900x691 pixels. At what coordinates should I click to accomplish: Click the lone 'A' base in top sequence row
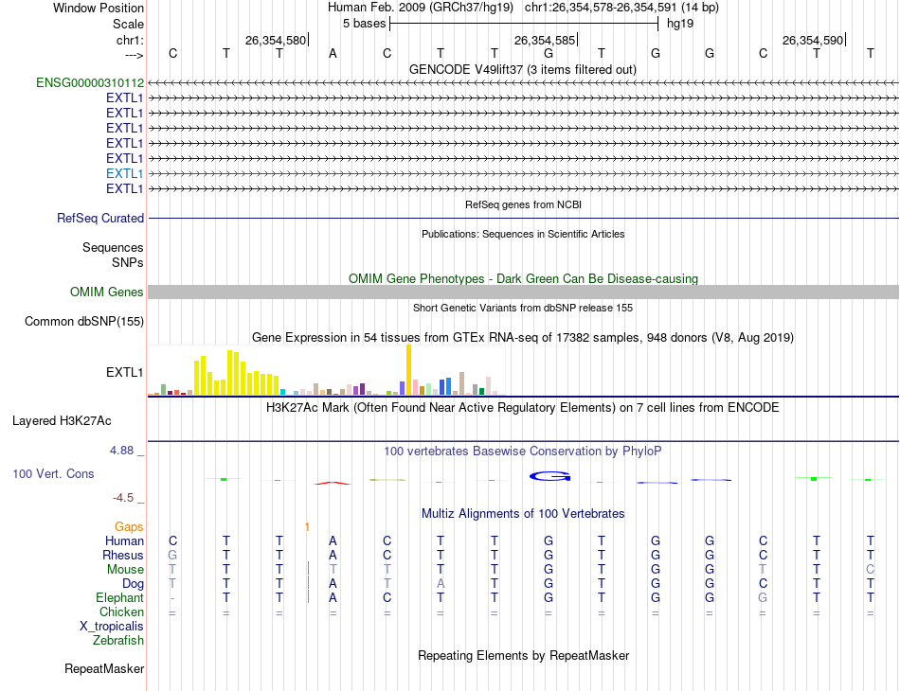coord(333,54)
